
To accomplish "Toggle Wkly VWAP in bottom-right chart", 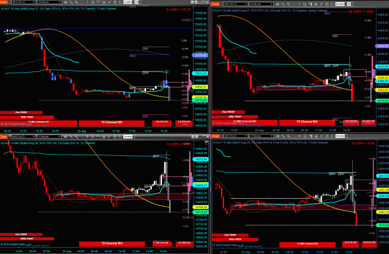I will click(x=235, y=239).
